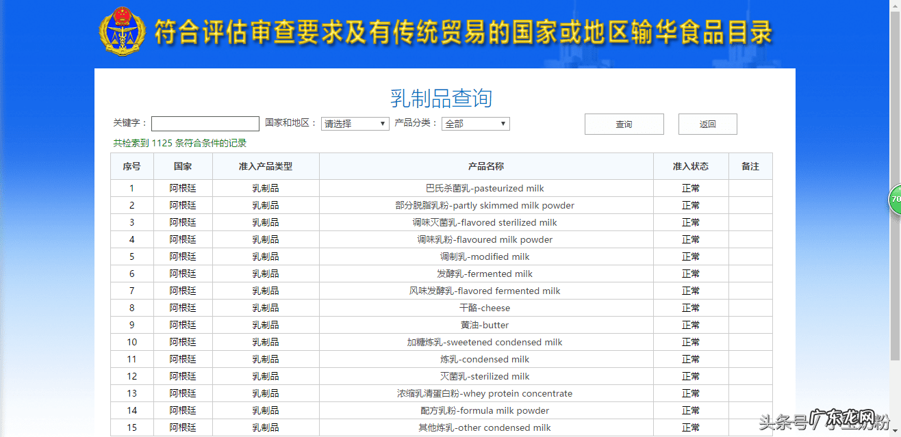Click the green 70 floating badge

pos(895,200)
